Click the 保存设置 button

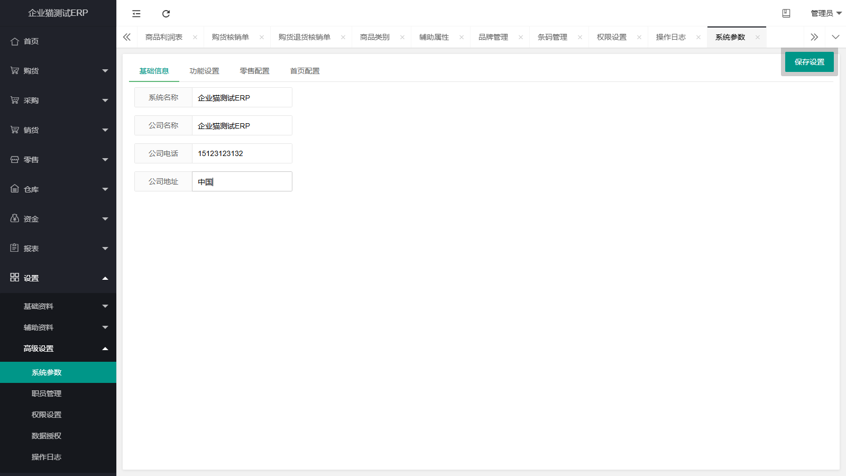(809, 62)
